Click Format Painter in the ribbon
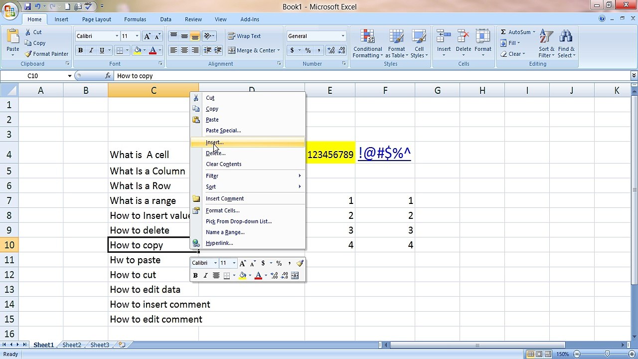This screenshot has height=359, width=638. [47, 54]
